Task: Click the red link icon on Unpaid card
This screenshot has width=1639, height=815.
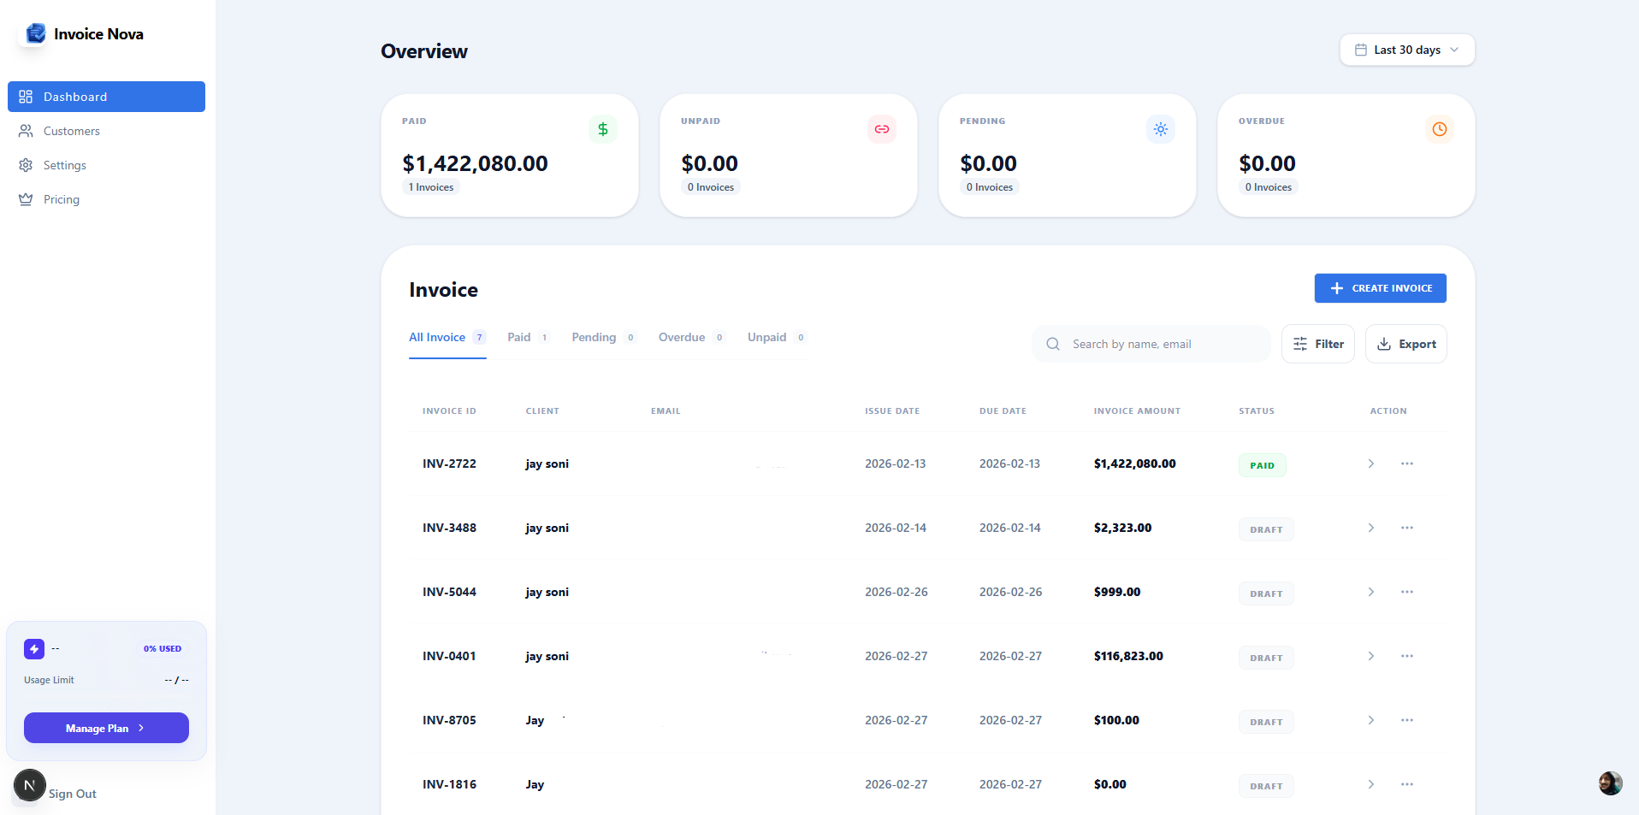Action: click(x=882, y=129)
